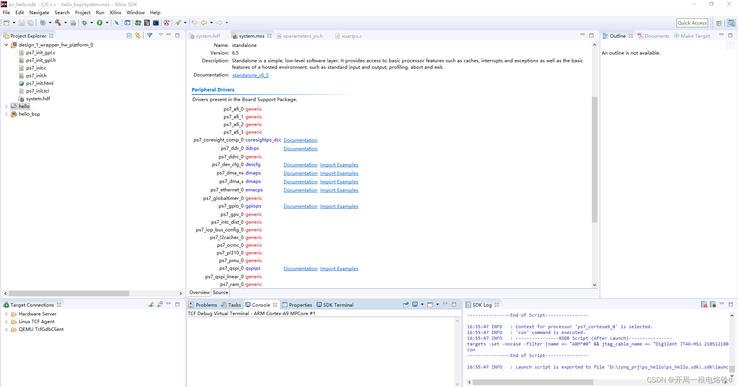Open the Problems tab
This screenshot has height=387, width=738.
click(203, 305)
